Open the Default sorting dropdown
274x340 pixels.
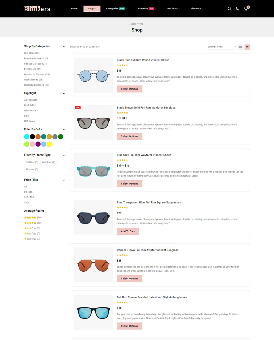[x=221, y=47]
